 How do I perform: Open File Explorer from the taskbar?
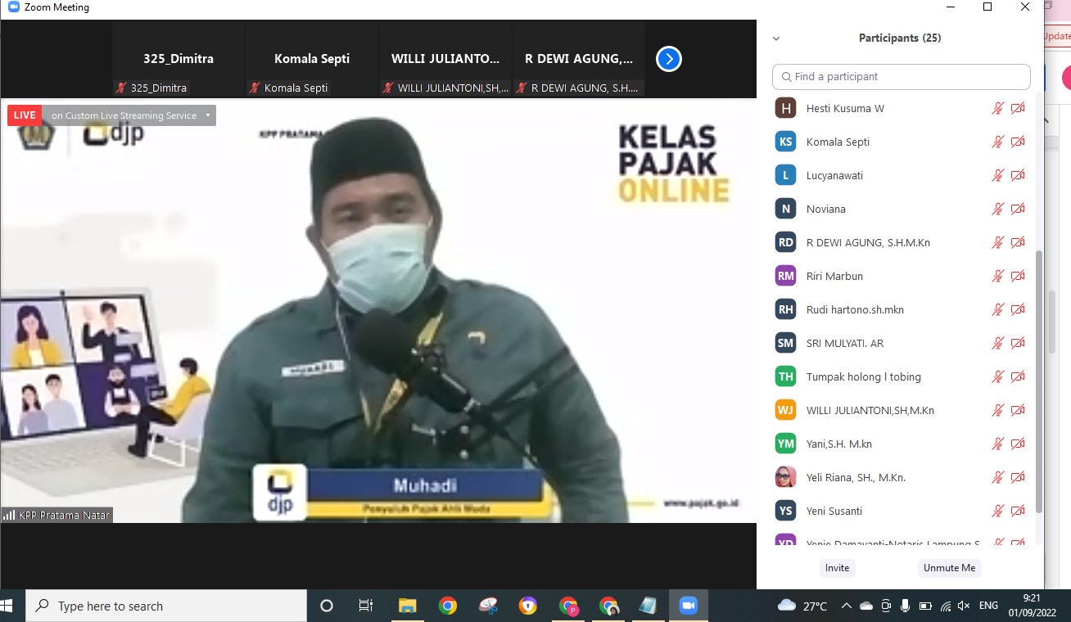[x=407, y=606]
